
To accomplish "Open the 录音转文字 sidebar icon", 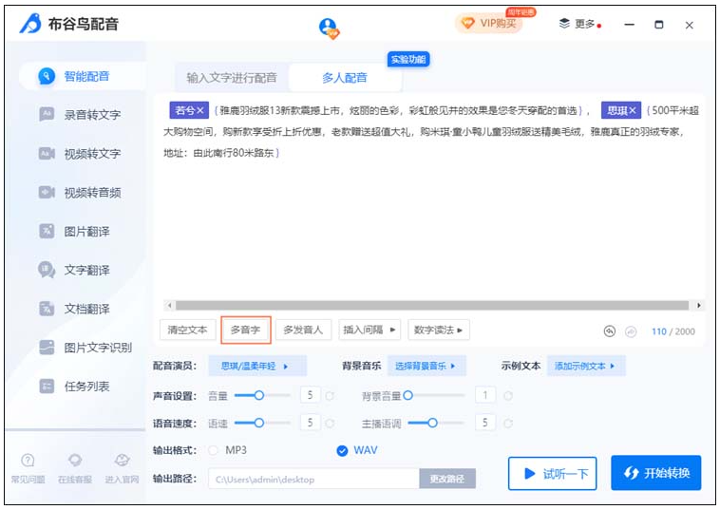I will [47, 114].
